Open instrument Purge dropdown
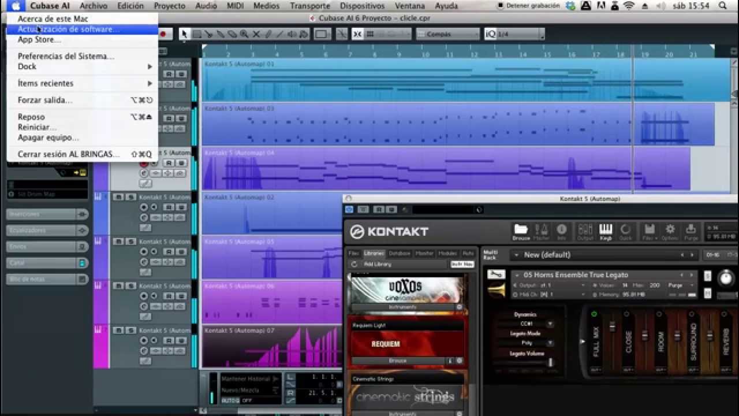This screenshot has height=416, width=739. [x=681, y=285]
